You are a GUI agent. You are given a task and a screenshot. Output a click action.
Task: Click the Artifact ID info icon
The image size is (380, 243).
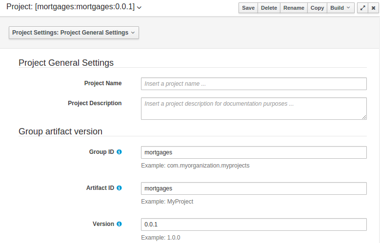pyautogui.click(x=120, y=188)
